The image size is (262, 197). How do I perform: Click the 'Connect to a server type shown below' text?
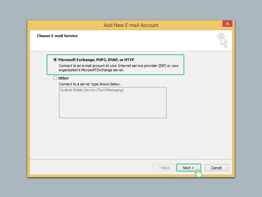pos(90,84)
